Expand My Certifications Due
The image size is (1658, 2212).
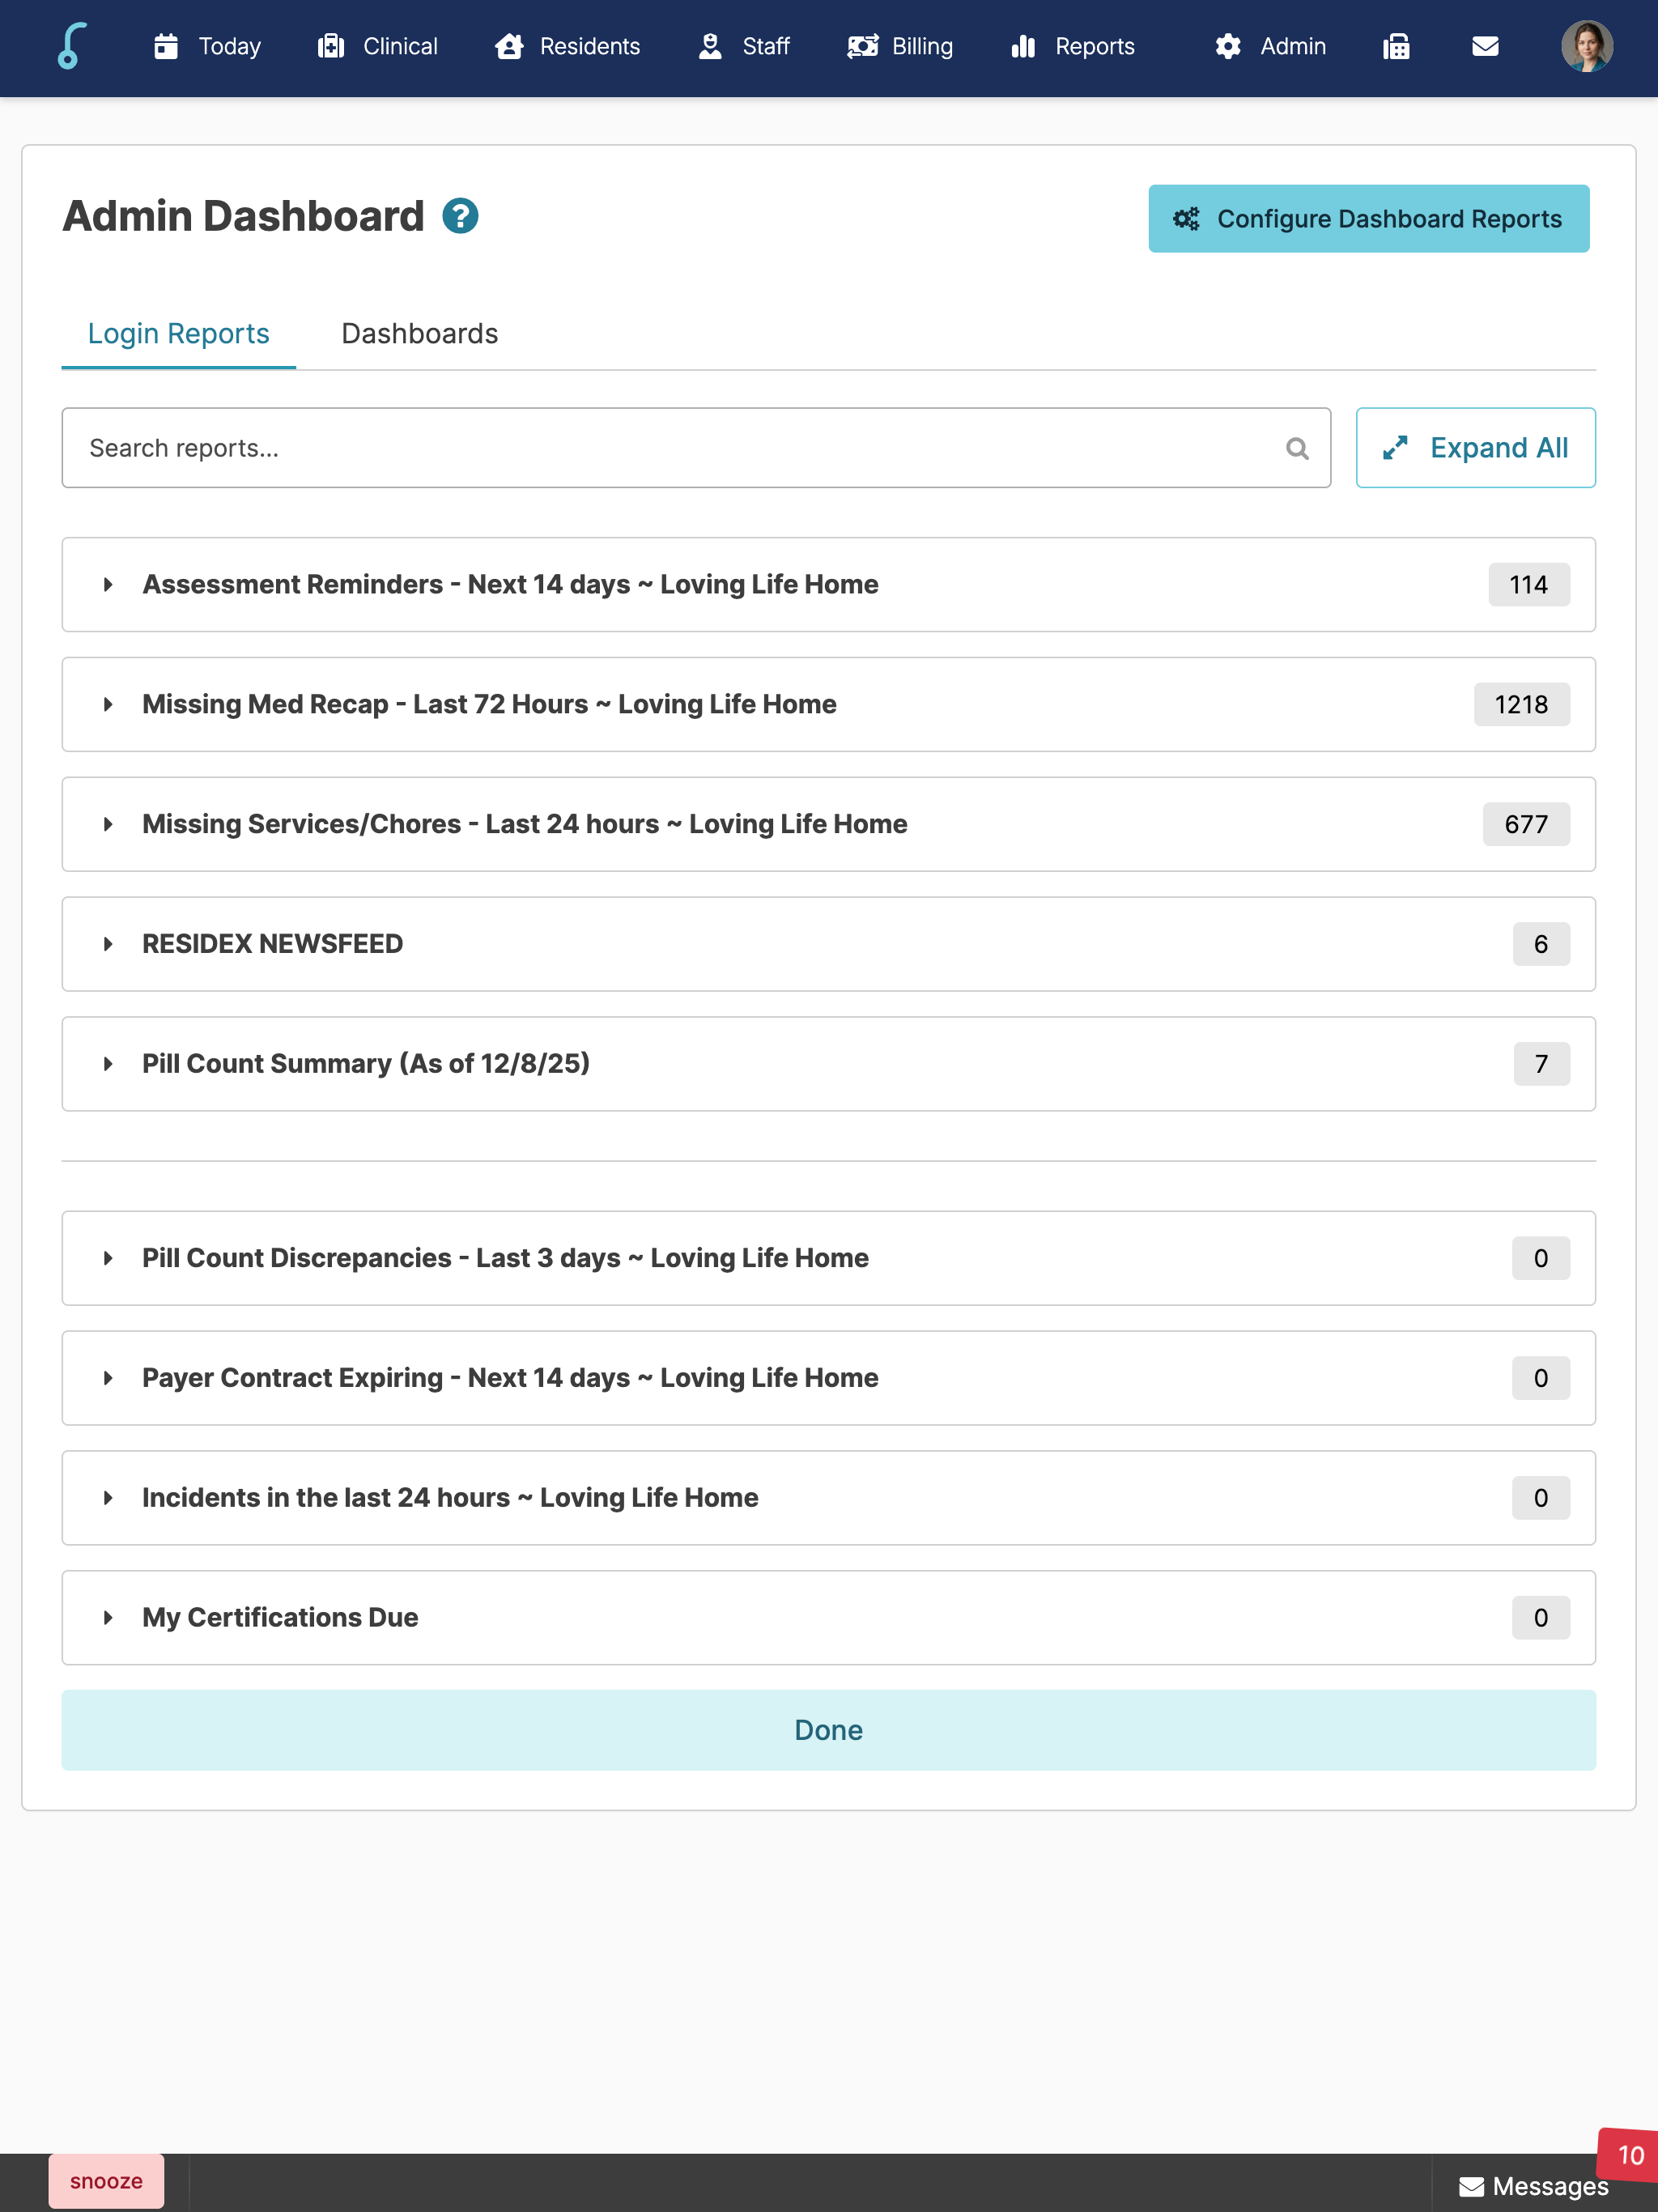[x=828, y=1619]
